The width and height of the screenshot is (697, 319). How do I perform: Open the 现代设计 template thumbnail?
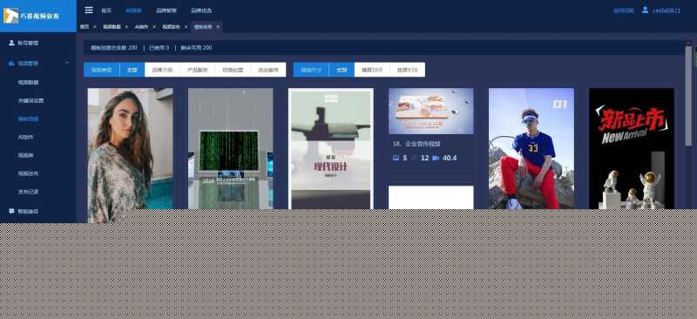pyautogui.click(x=331, y=148)
